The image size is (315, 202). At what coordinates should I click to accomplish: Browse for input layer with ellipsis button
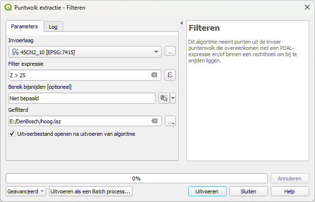point(170,51)
